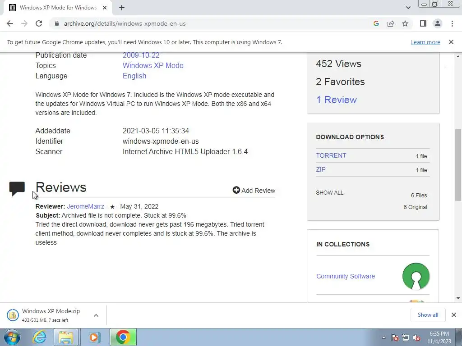
Task: Share this page via the share icon
Action: pyautogui.click(x=391, y=23)
